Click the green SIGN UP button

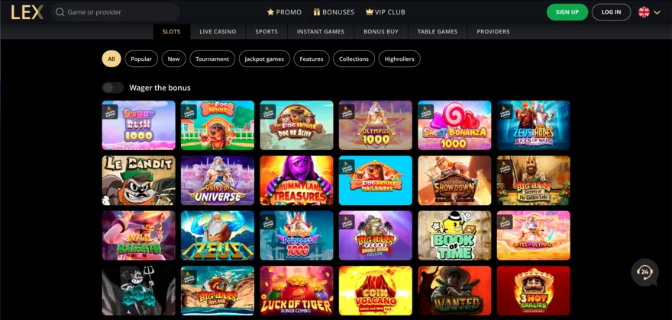(567, 12)
